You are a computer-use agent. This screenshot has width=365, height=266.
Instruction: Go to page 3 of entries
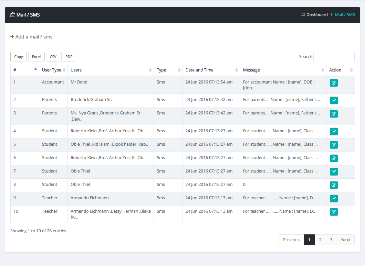click(331, 240)
